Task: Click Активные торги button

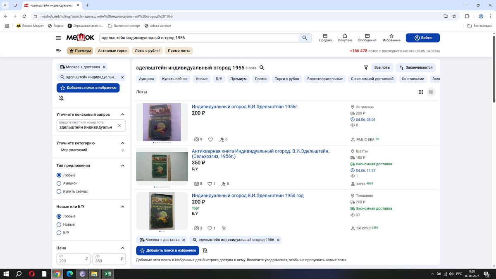Action: (x=112, y=51)
